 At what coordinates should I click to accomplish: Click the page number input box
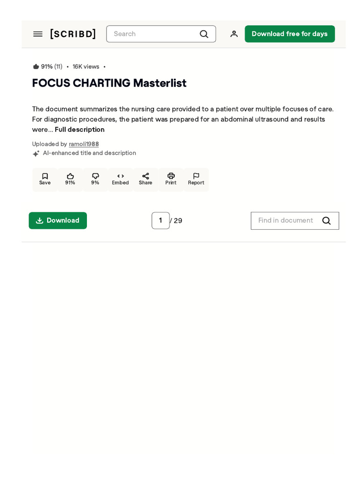(x=160, y=220)
